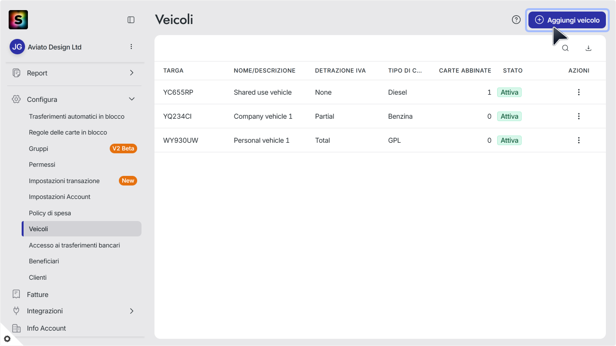Collapse the sidebar panel icon
This screenshot has width=616, height=346.
[131, 20]
